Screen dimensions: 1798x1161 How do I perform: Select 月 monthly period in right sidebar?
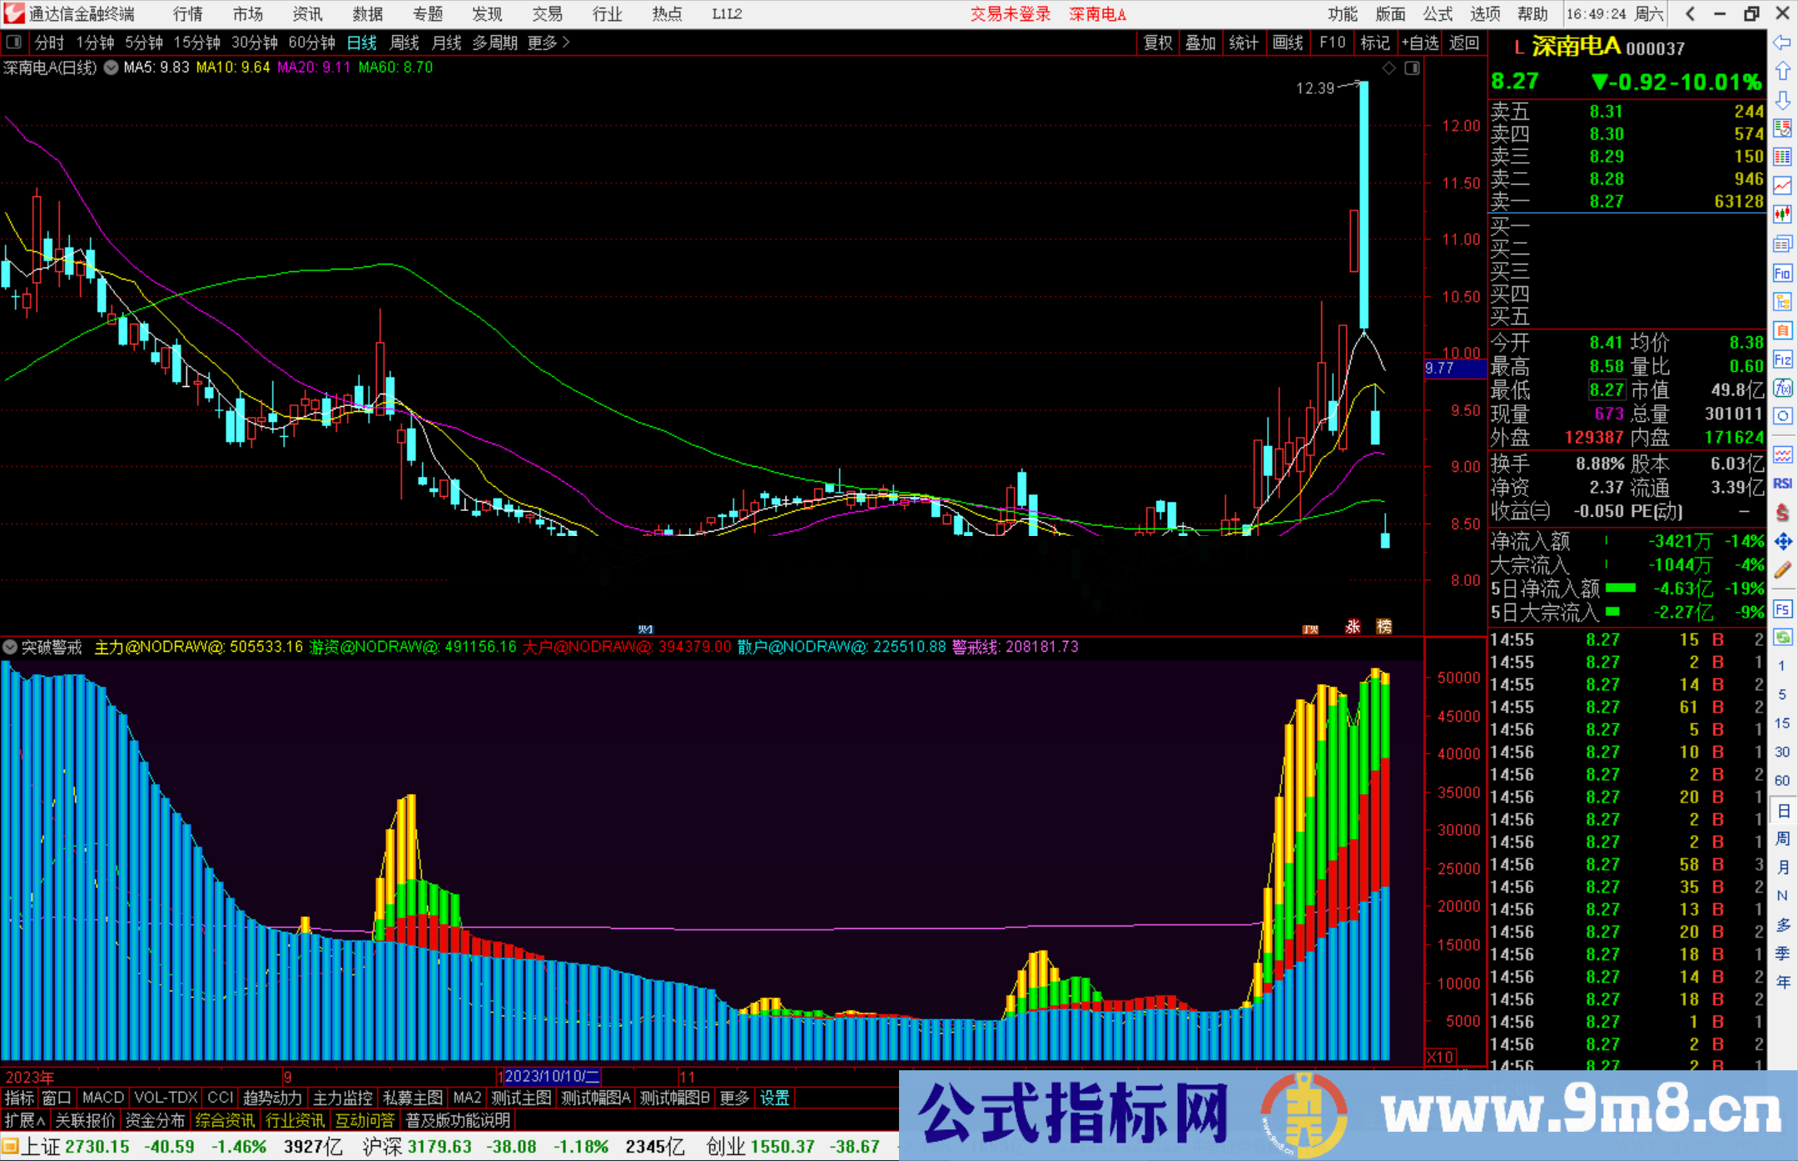tap(1782, 867)
